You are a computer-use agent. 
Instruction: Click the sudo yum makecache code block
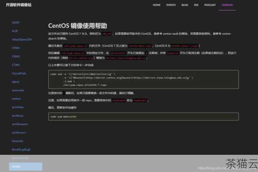[x=144, y=117]
